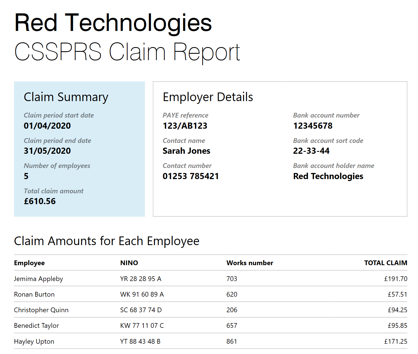Select the claim amount £94.25

(x=397, y=310)
